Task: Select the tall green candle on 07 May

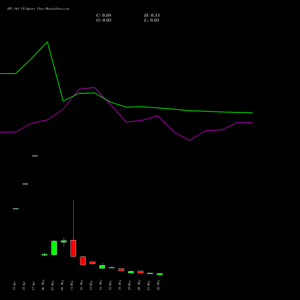Action: click(x=54, y=248)
